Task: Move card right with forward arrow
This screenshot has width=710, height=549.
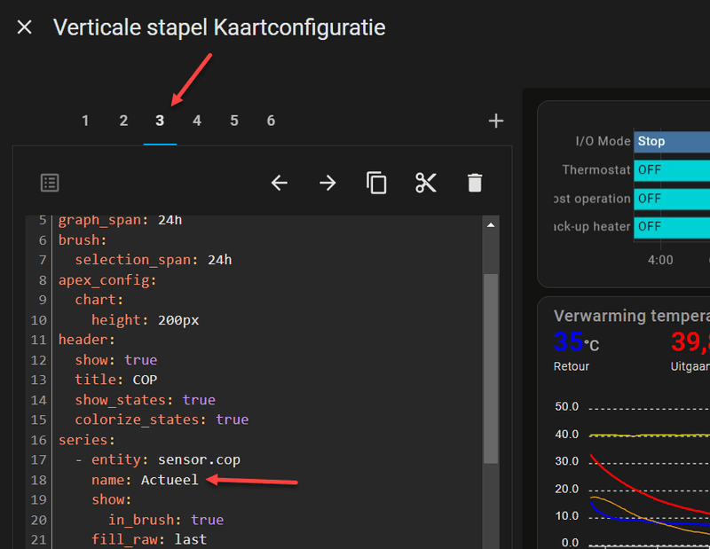Action: [328, 183]
